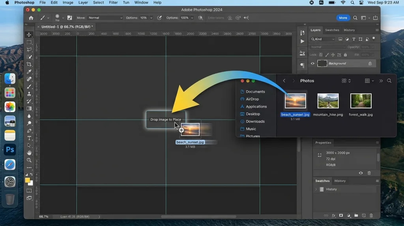Select the Lasso tool
Viewport: 404px width, 226px height.
click(29, 49)
